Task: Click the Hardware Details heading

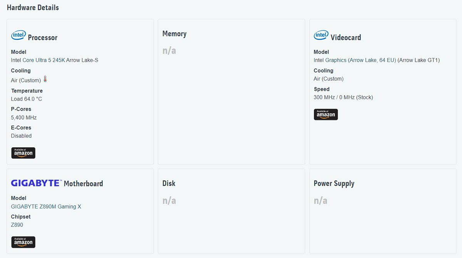Action: 33,8
